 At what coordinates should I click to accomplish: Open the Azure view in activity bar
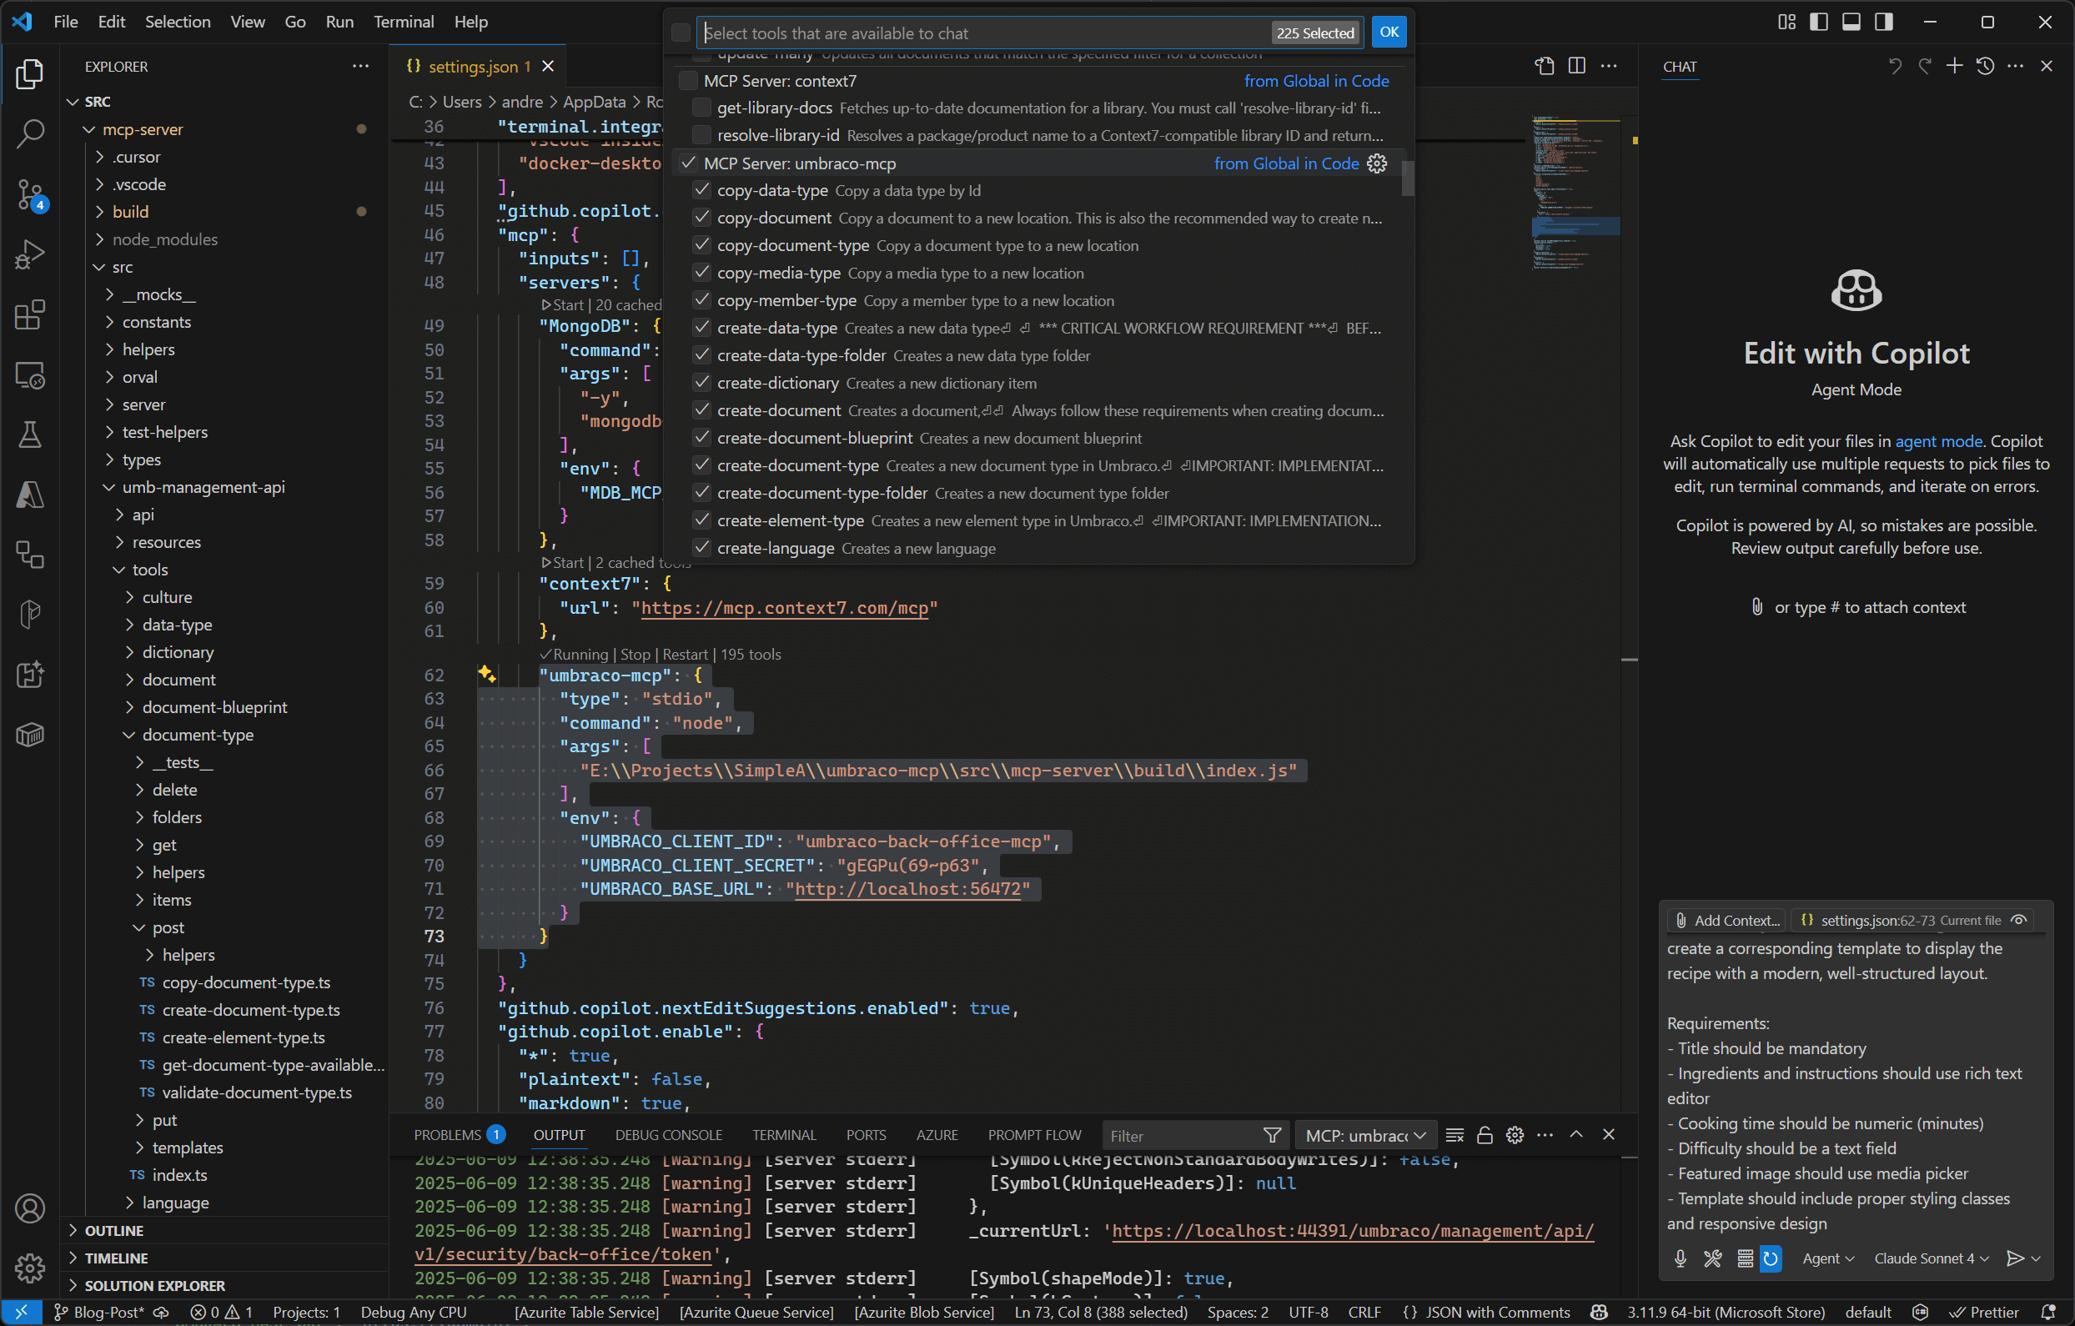click(30, 495)
